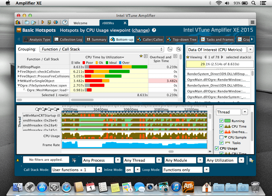The height and width of the screenshot is (196, 272).
Task: Uncheck the Running legend checkbox
Action: (222, 121)
